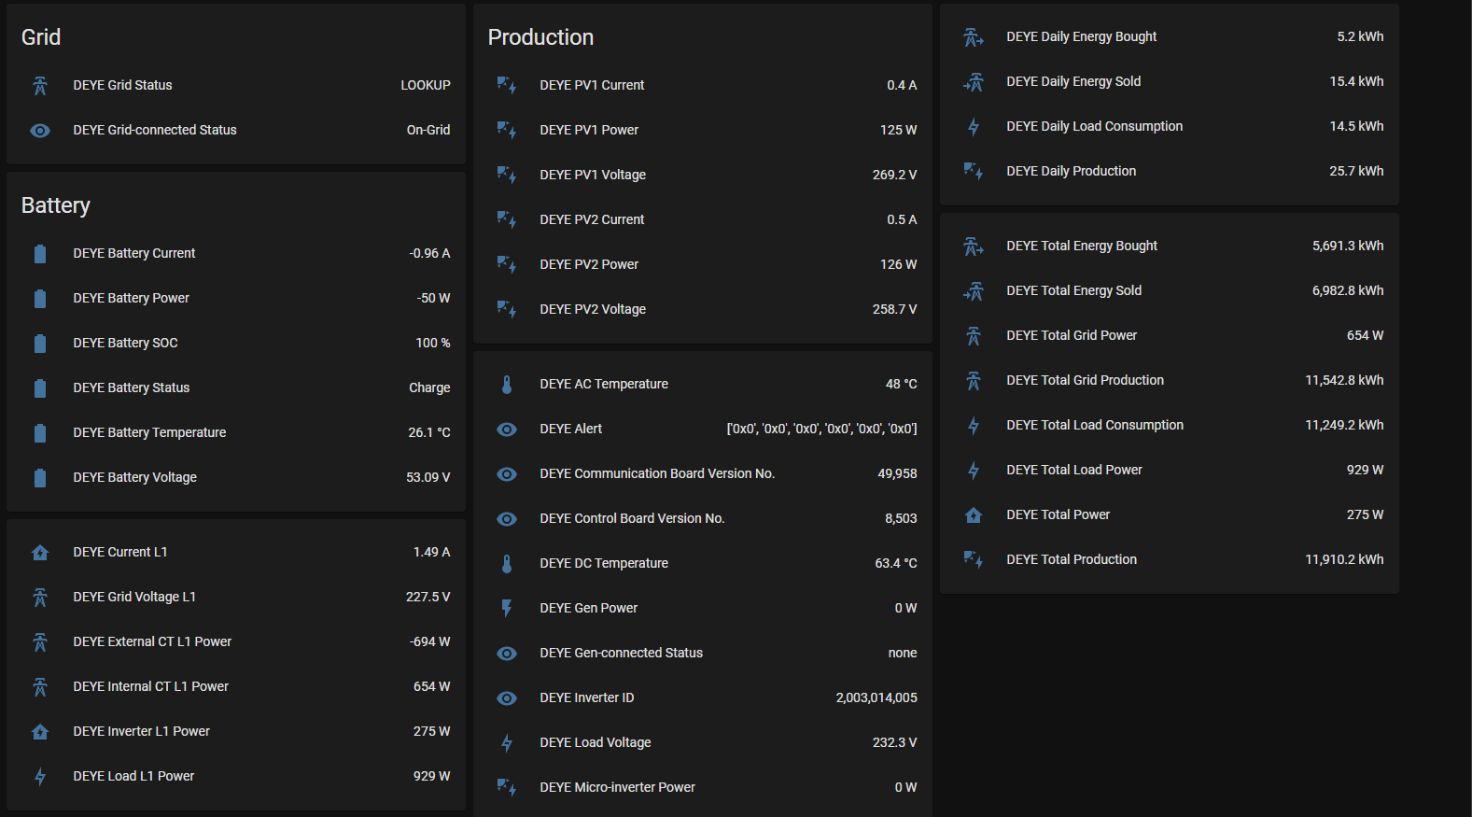Click the lightning icon for DEYE Load Voltage
The height and width of the screenshot is (817, 1472).
[x=507, y=743]
